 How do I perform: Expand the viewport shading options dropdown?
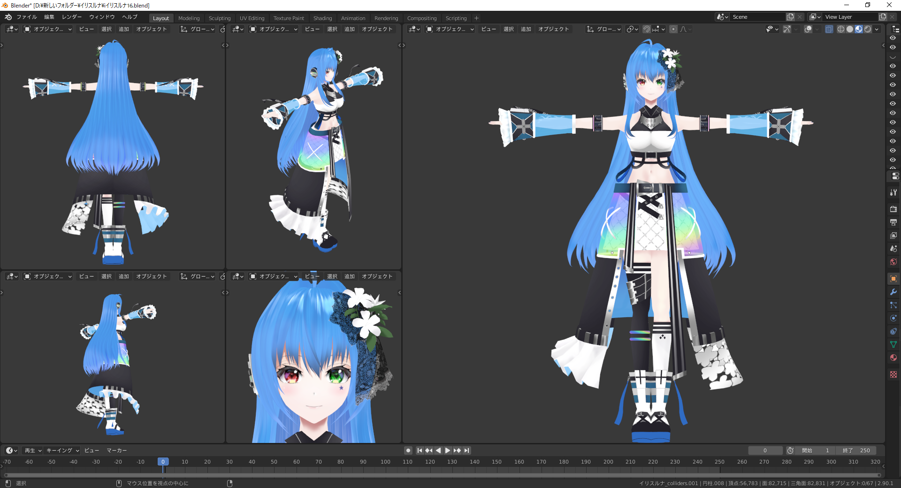click(877, 29)
